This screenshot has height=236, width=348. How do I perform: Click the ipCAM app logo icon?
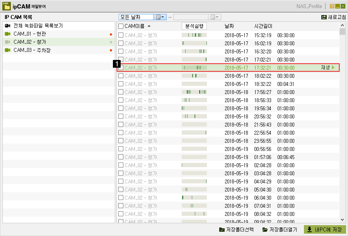pyautogui.click(x=7, y=6)
